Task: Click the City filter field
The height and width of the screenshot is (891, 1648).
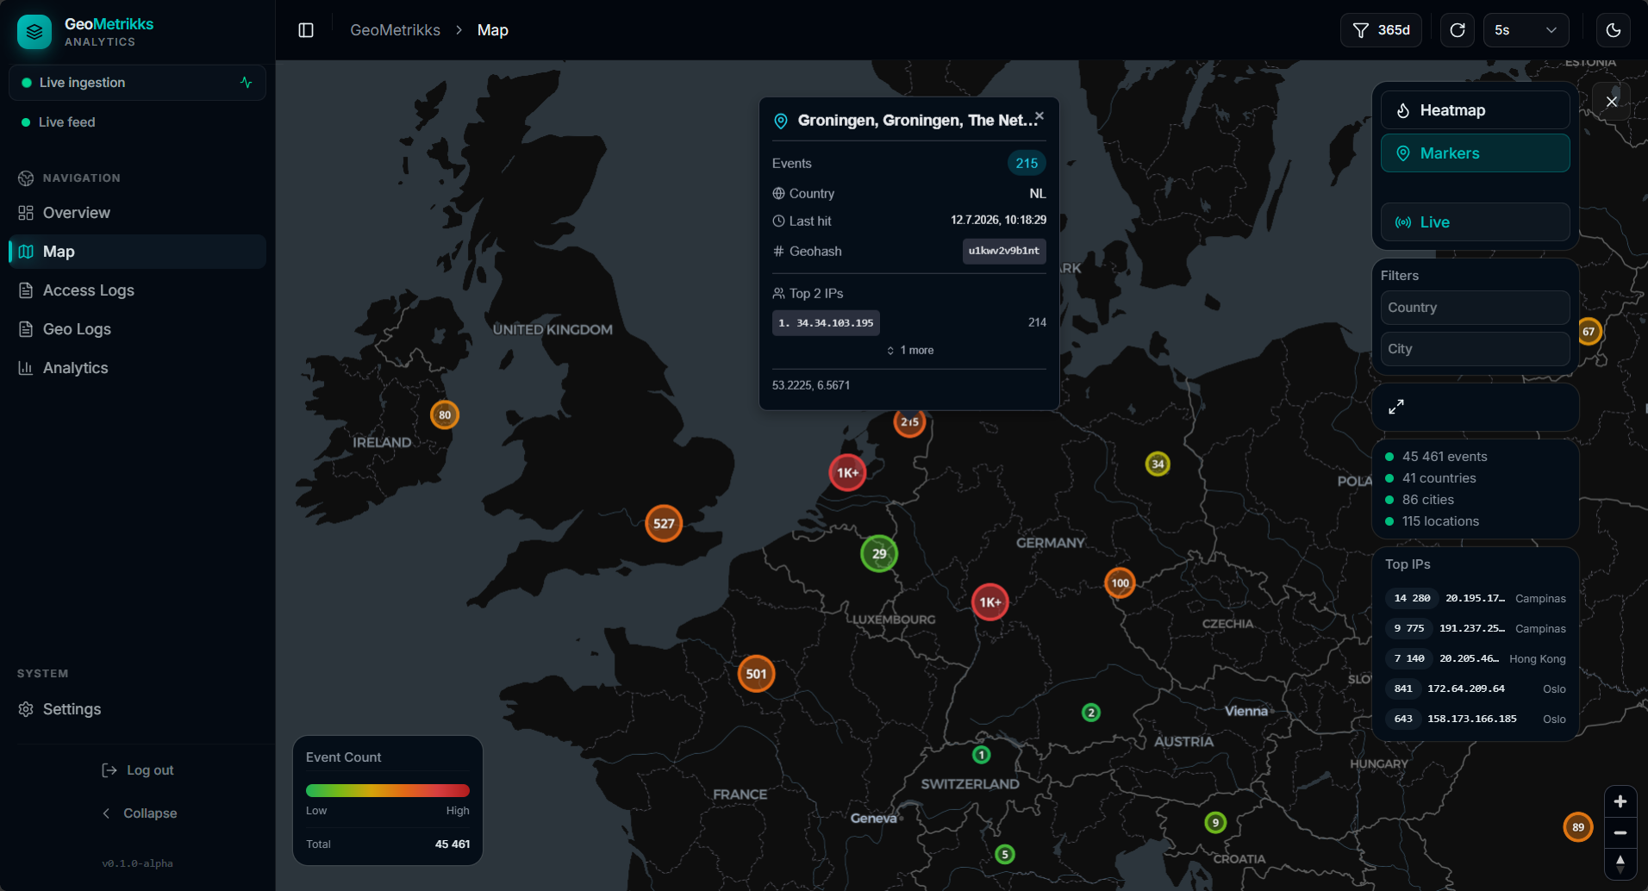Action: [1475, 349]
